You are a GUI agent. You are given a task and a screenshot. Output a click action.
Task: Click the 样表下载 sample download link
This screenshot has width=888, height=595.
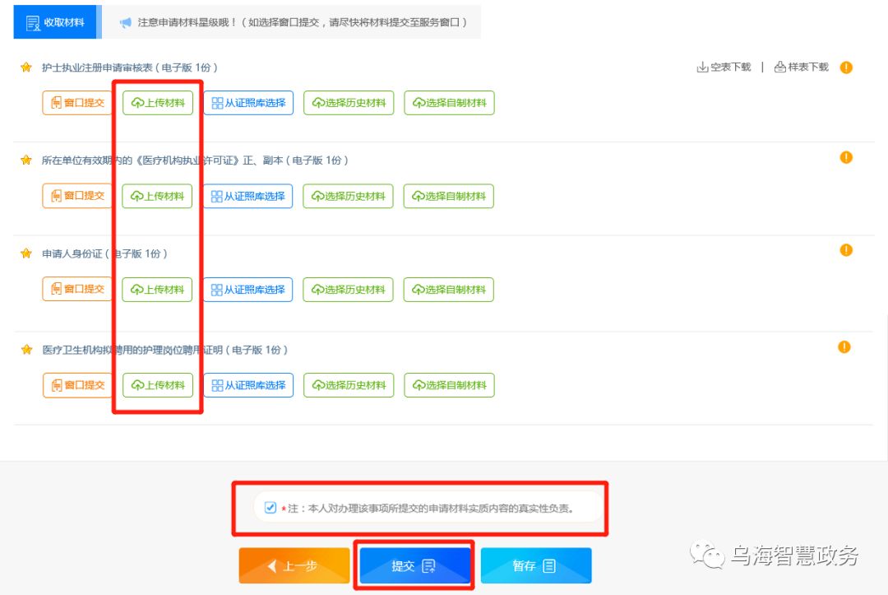[x=802, y=67]
